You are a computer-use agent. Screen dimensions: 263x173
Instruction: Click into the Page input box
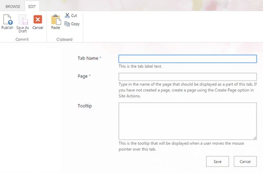(x=187, y=77)
